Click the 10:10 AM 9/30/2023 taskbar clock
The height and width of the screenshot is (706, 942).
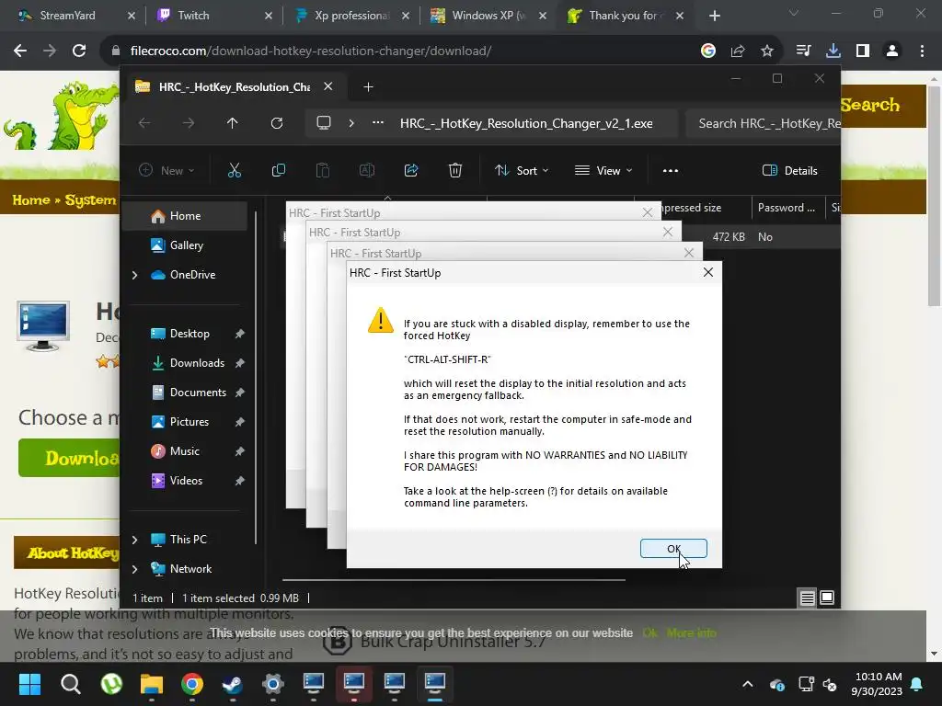(877, 684)
